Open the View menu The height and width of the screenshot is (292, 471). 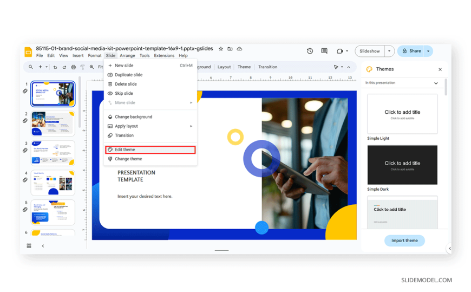tap(63, 56)
